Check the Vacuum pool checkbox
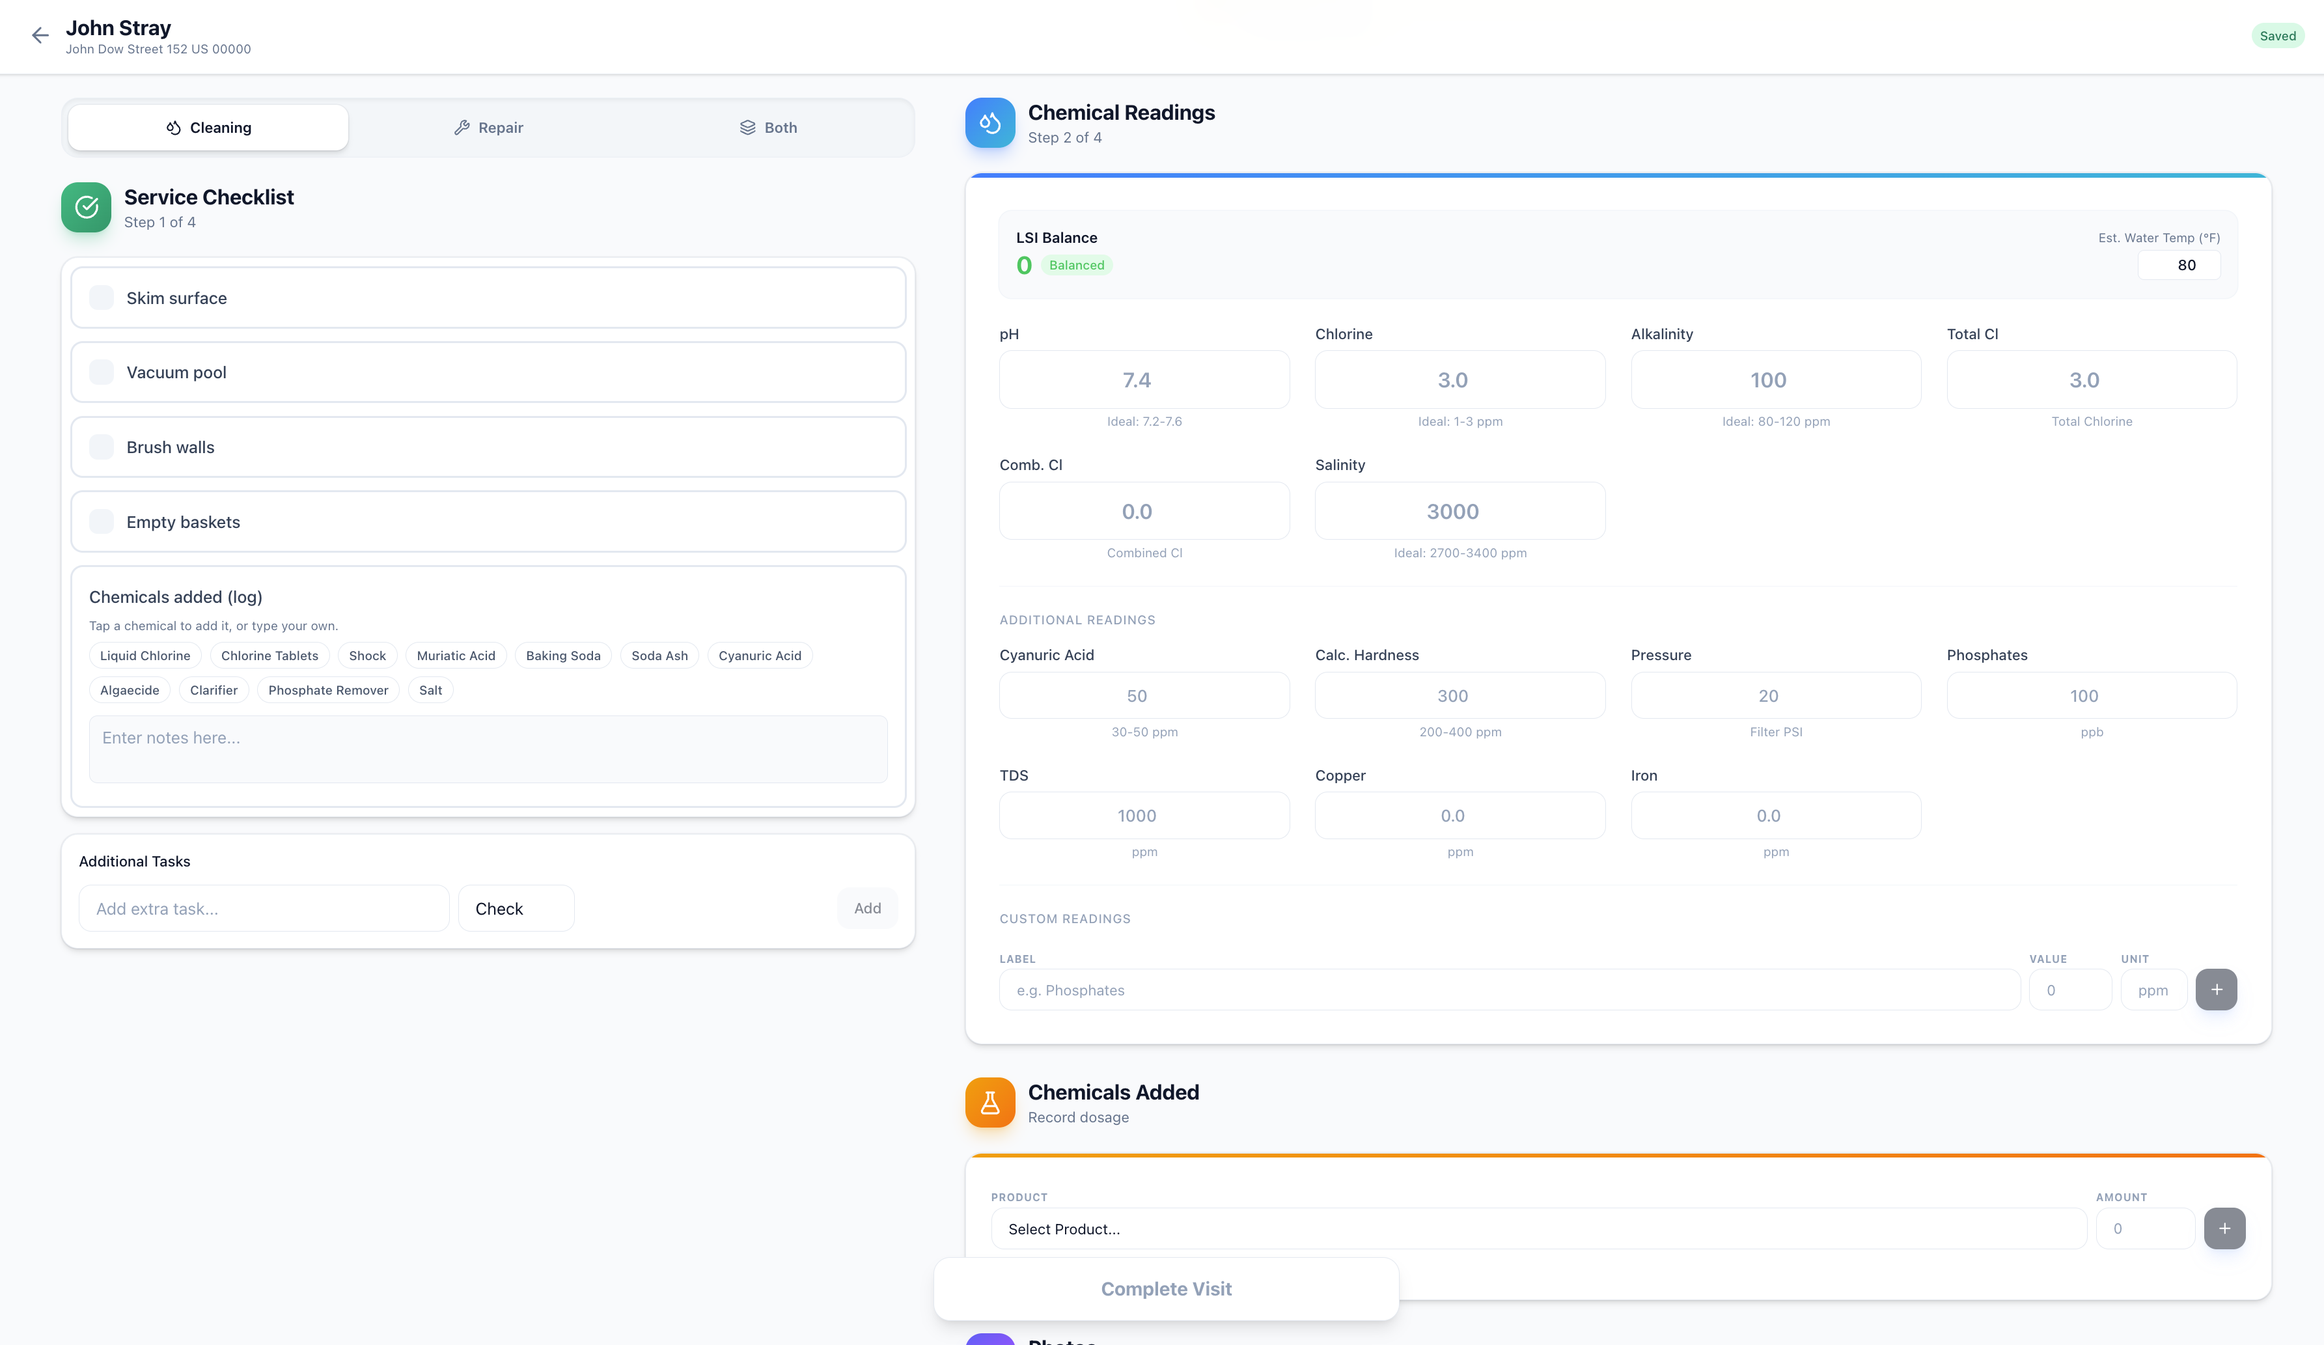 pyautogui.click(x=102, y=372)
